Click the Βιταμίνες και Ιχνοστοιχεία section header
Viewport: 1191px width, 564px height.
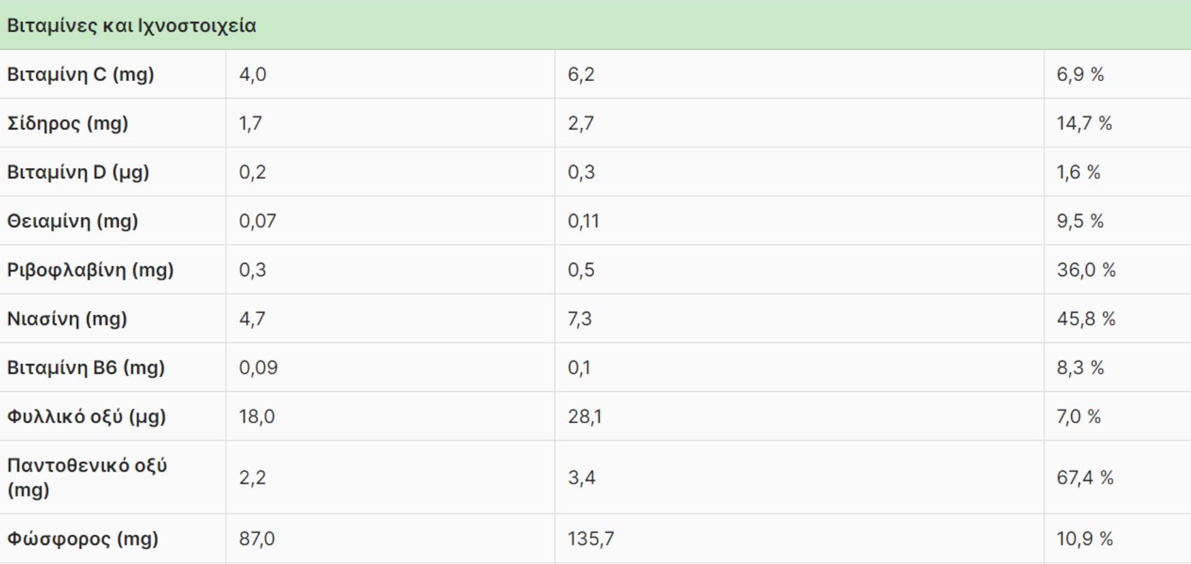[131, 26]
